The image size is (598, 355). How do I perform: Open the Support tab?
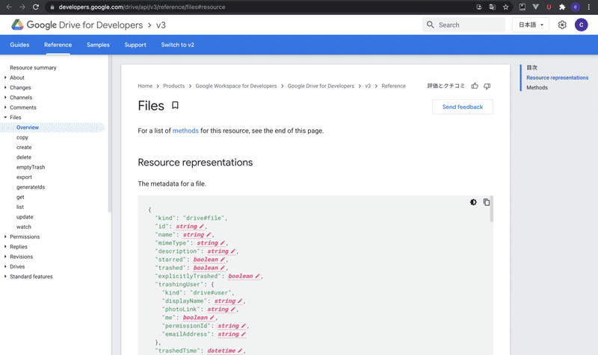pyautogui.click(x=135, y=45)
